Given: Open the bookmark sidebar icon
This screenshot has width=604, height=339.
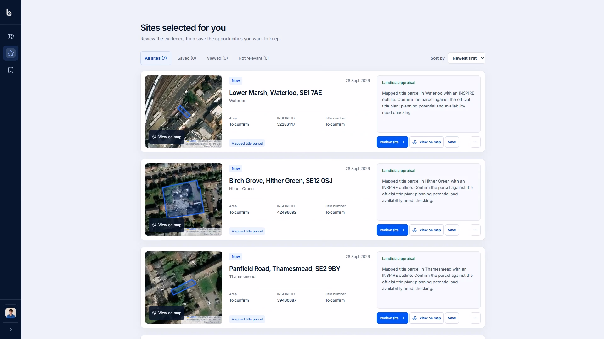Looking at the screenshot, I should pyautogui.click(x=11, y=70).
